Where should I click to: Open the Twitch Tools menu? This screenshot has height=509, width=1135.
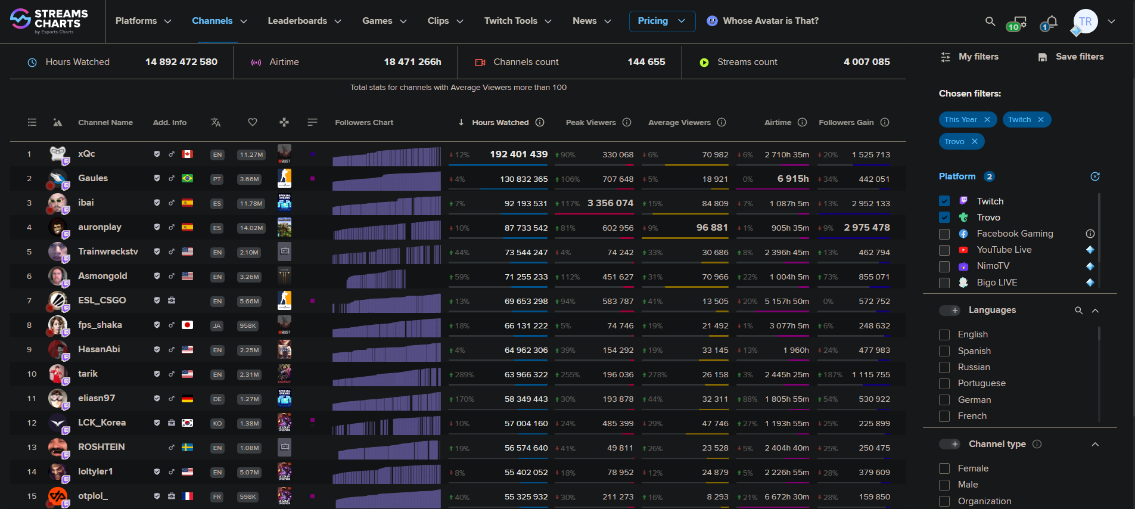pyautogui.click(x=518, y=21)
